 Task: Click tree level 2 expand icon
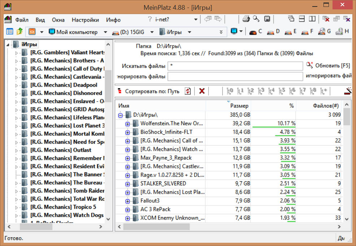tap(251, 91)
